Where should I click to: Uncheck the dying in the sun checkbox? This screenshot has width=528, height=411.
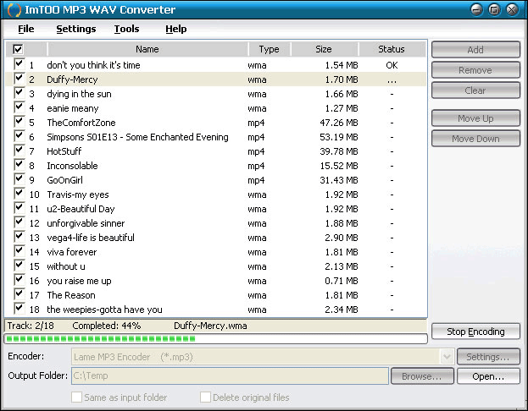tap(19, 93)
